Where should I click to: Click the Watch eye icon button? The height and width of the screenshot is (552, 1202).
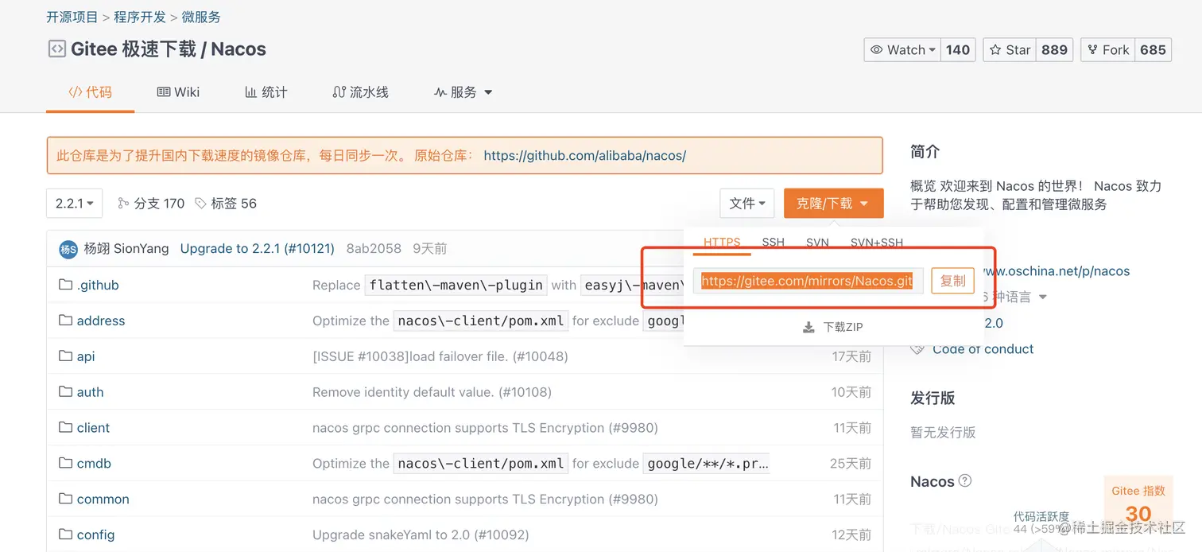(x=902, y=49)
